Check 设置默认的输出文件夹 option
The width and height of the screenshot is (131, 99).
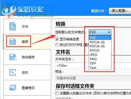point(57,93)
